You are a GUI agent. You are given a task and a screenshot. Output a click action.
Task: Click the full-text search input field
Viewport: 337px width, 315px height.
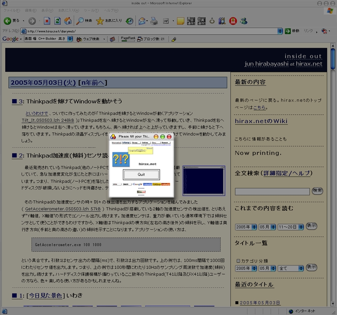pyautogui.click(x=272, y=191)
